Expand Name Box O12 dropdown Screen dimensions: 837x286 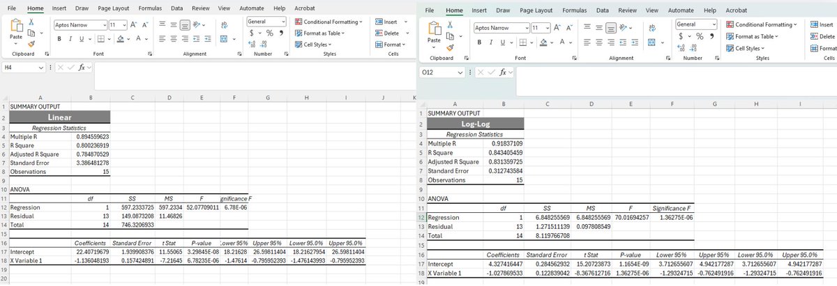pos(460,72)
